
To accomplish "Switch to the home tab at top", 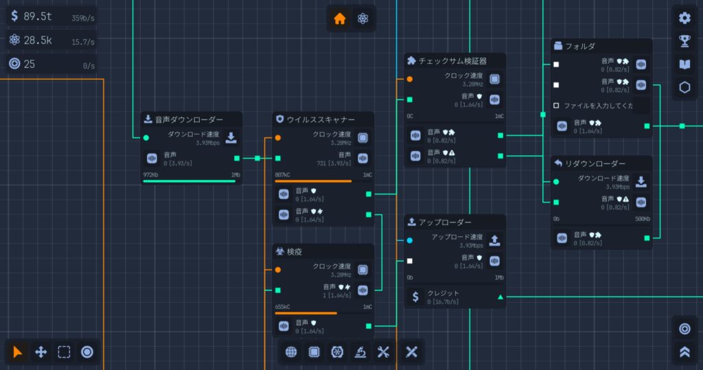I will (339, 19).
